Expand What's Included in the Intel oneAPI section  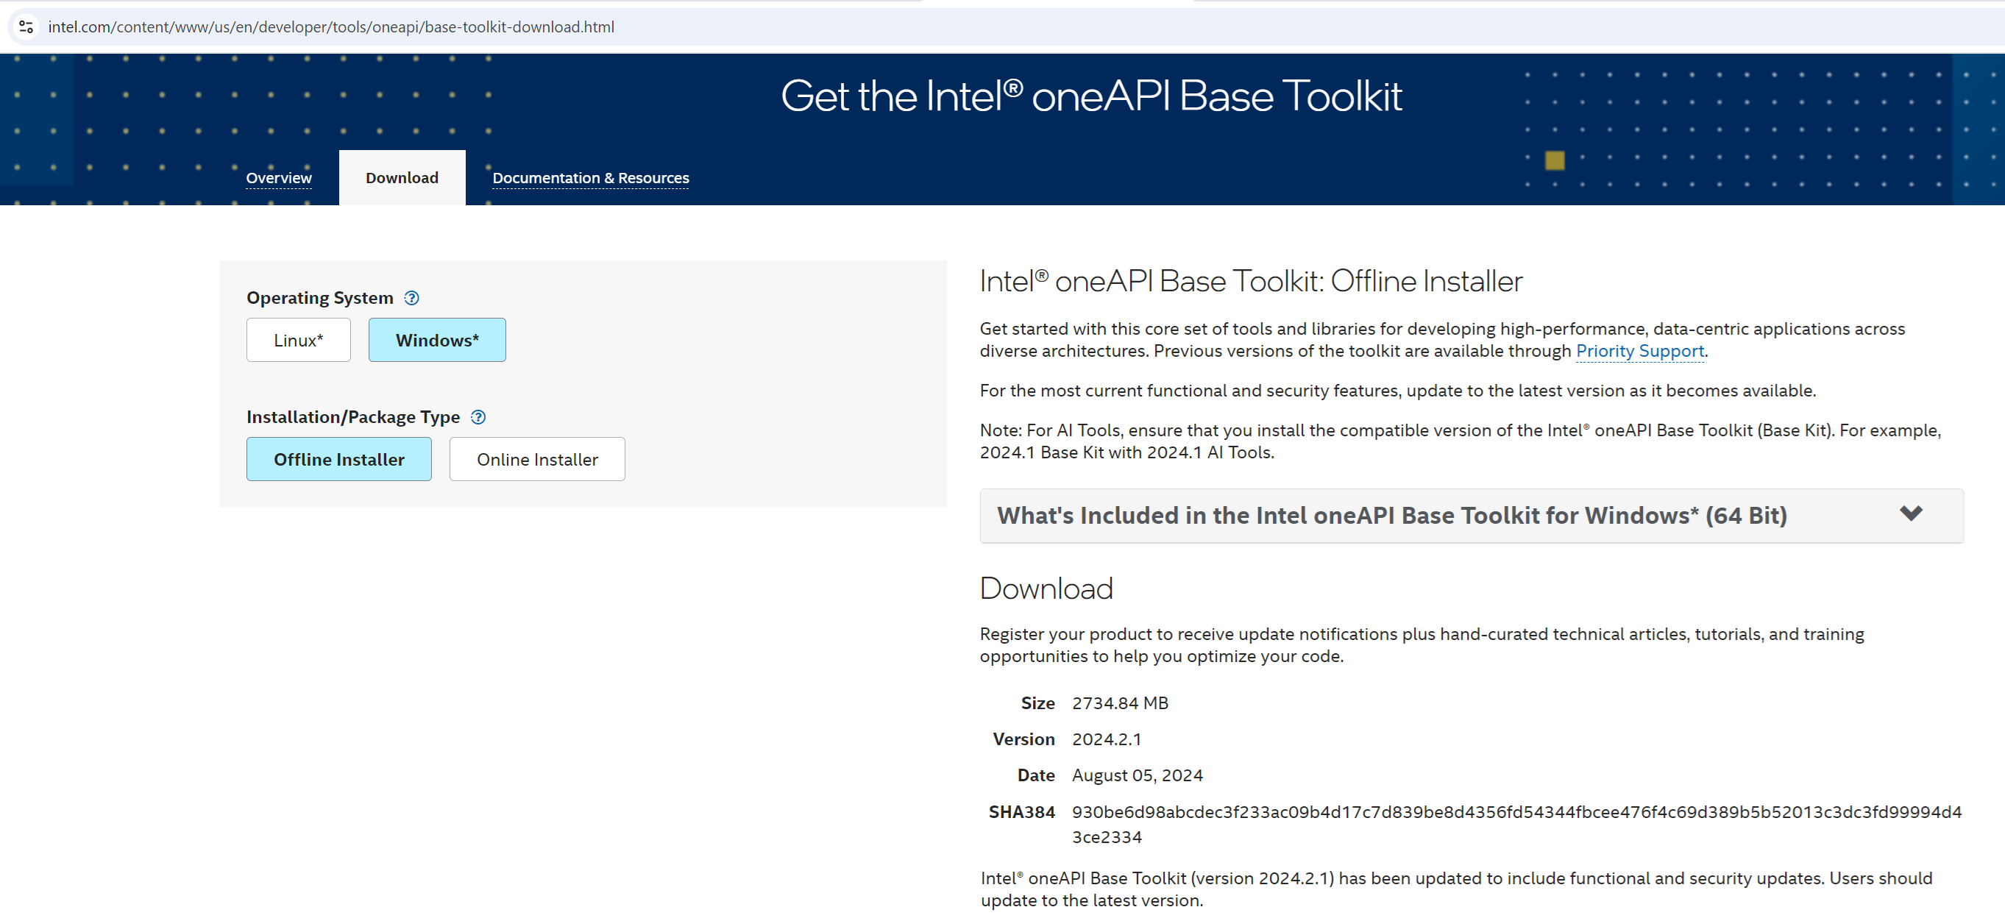tap(1391, 515)
